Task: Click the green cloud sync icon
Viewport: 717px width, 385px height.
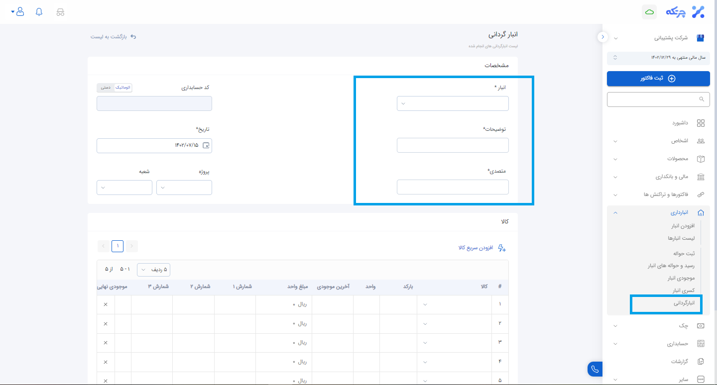Action: 649,12
